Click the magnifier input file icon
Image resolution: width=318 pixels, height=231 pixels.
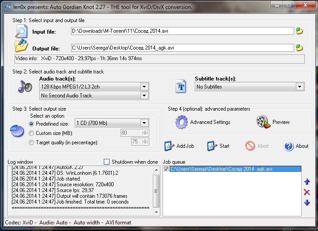coord(21,31)
